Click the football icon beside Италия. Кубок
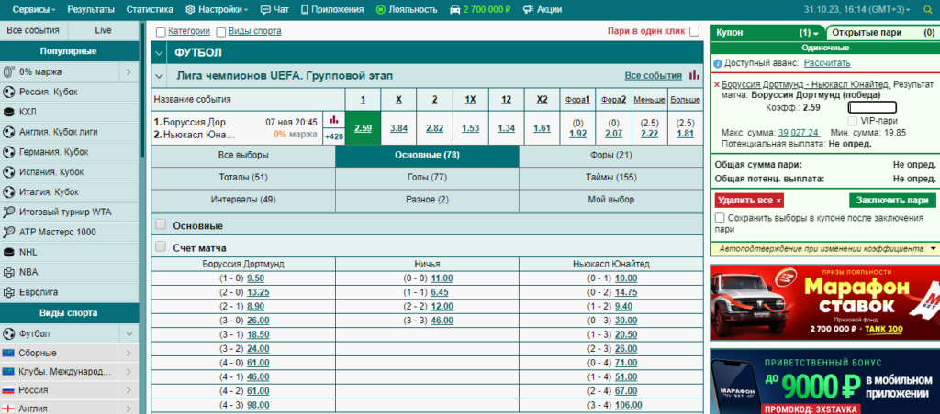This screenshot has height=414, width=940. coord(8,192)
